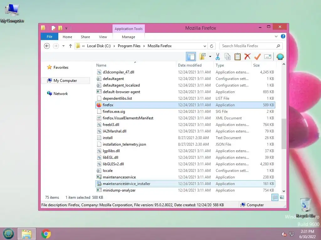The height and width of the screenshot is (240, 321).
Task: Go forward with the forward arrow button
Action: pos(56,46)
